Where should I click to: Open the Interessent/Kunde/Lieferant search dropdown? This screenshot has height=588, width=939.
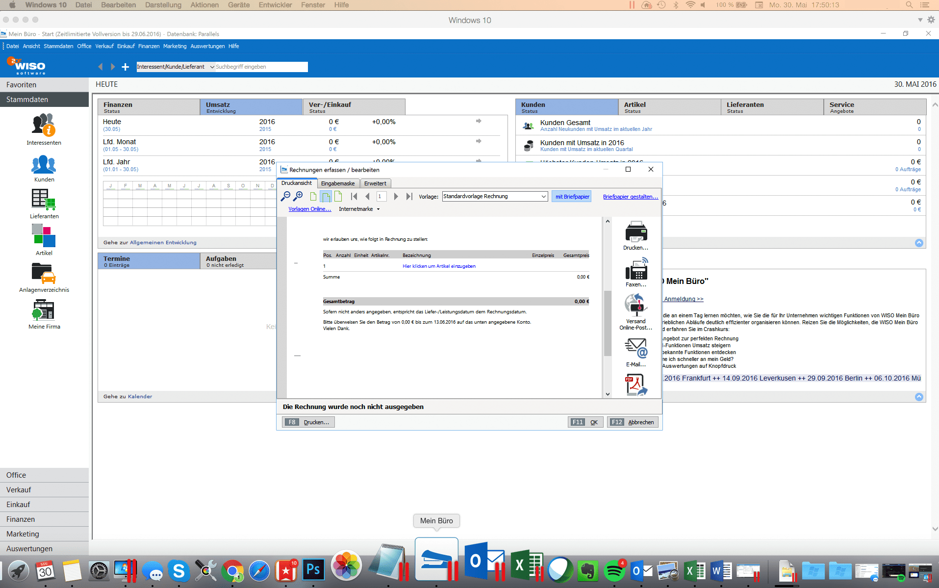[211, 67]
